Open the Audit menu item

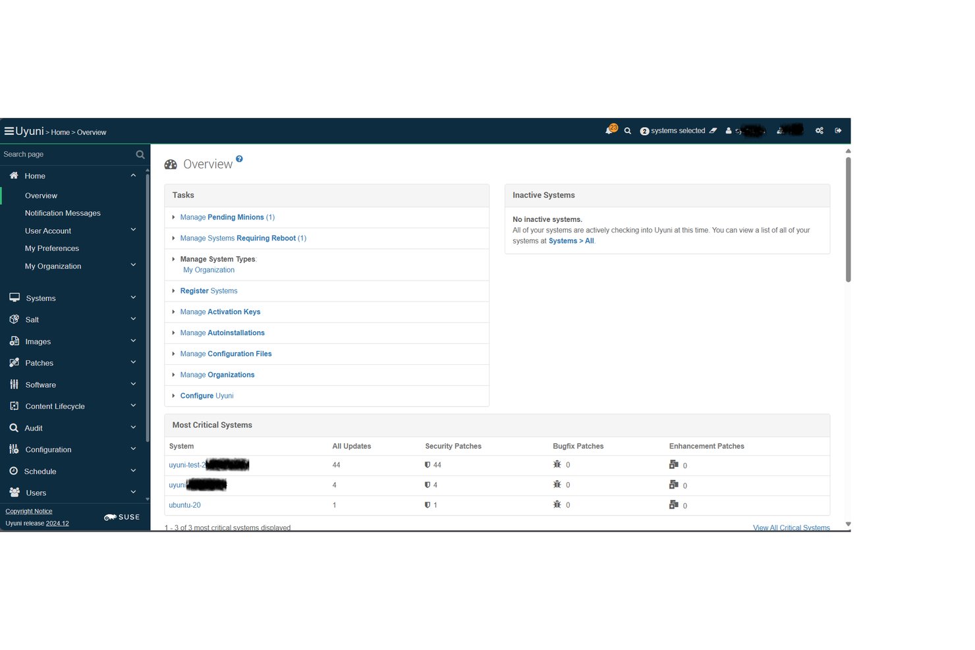[34, 428]
